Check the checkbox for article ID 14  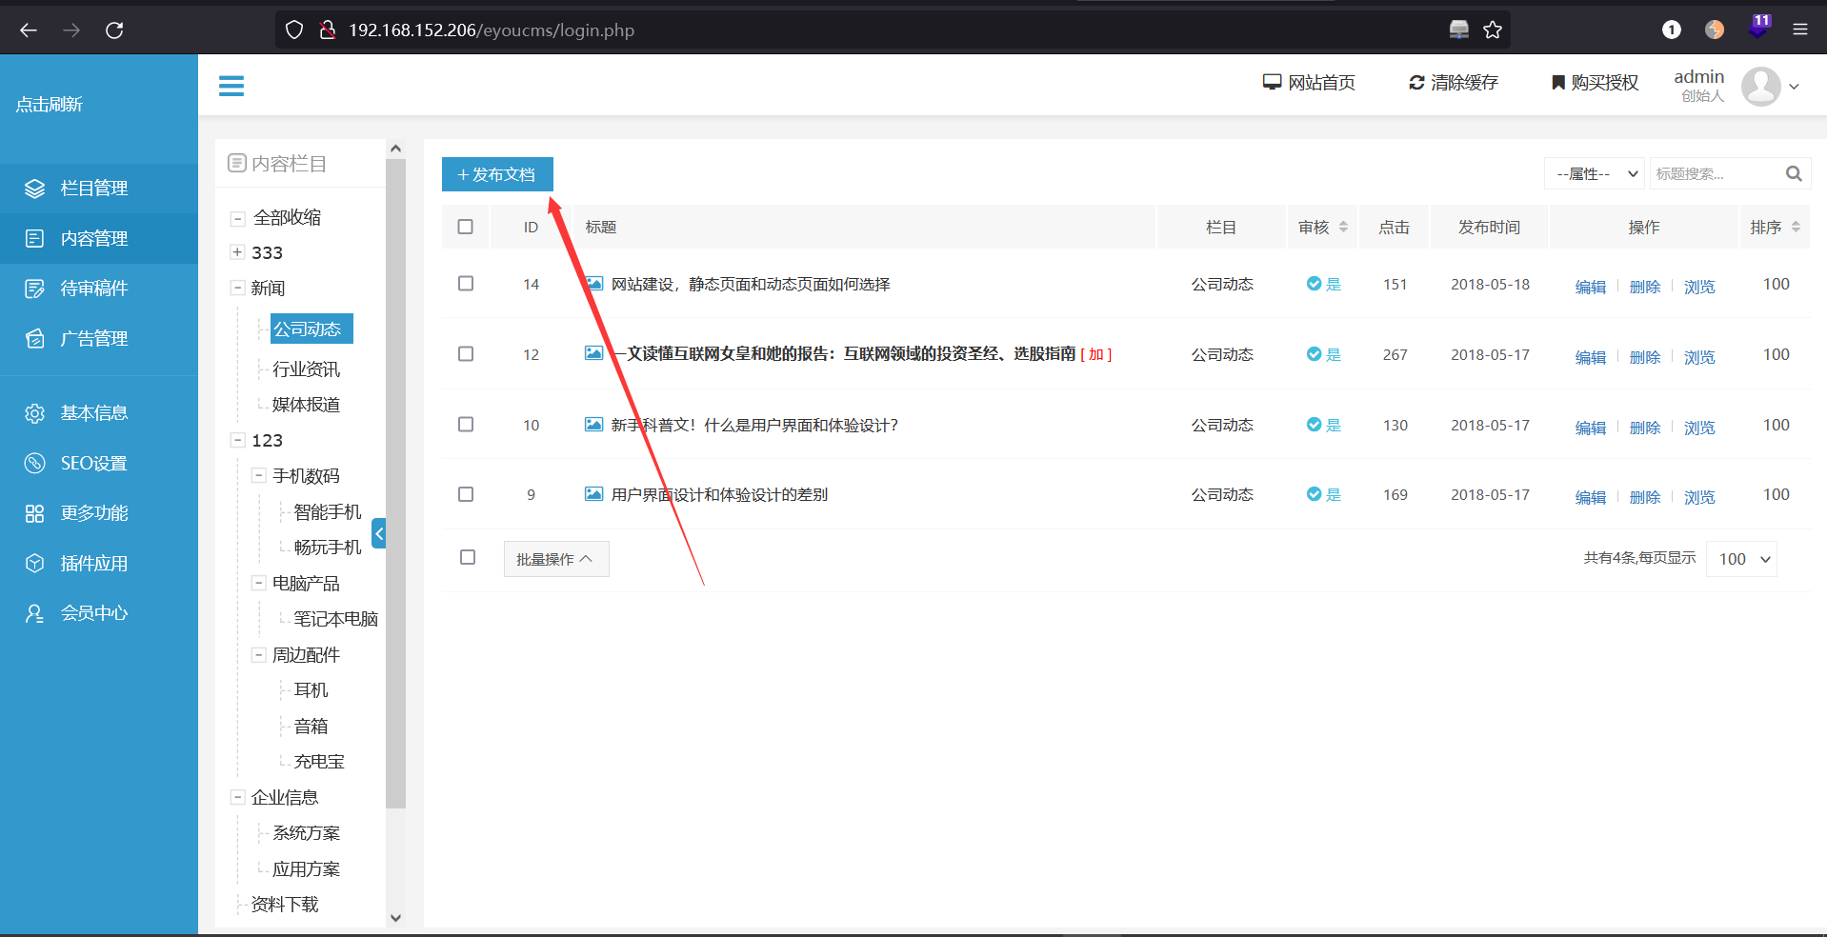coord(466,284)
